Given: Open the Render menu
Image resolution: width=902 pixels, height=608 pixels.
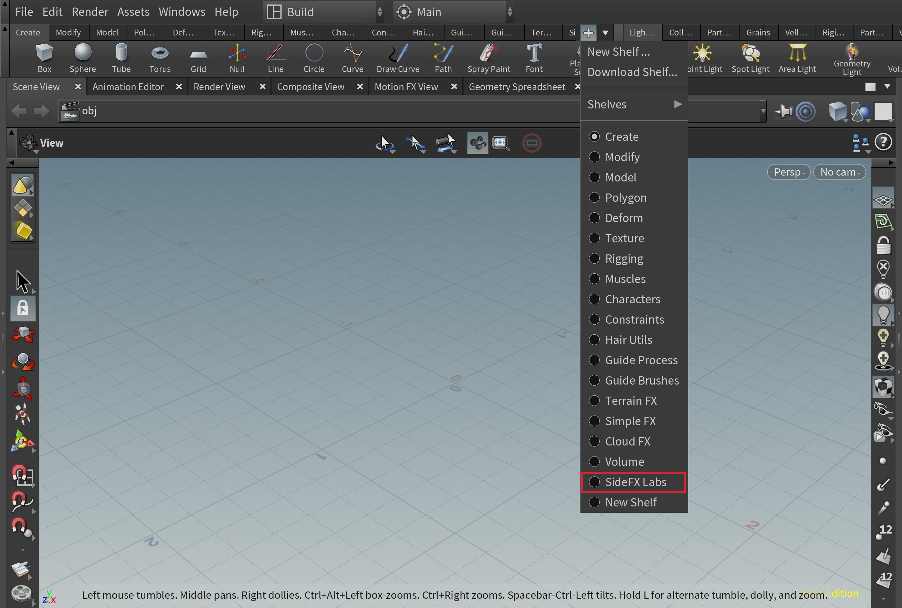Looking at the screenshot, I should [x=90, y=12].
